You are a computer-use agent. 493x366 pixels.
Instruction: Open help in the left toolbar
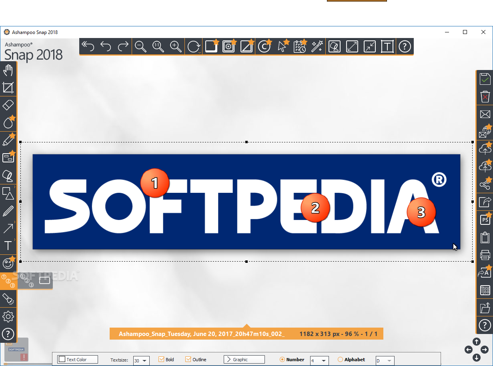pos(8,334)
